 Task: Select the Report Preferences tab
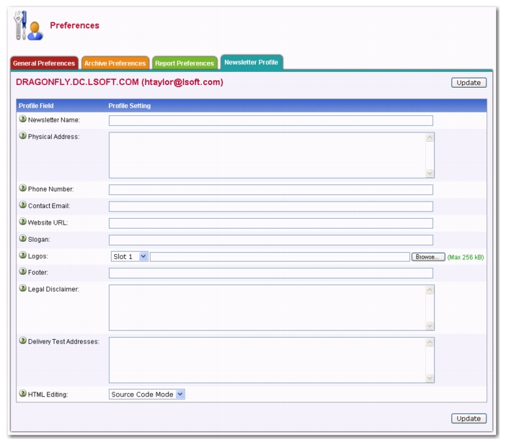[185, 63]
